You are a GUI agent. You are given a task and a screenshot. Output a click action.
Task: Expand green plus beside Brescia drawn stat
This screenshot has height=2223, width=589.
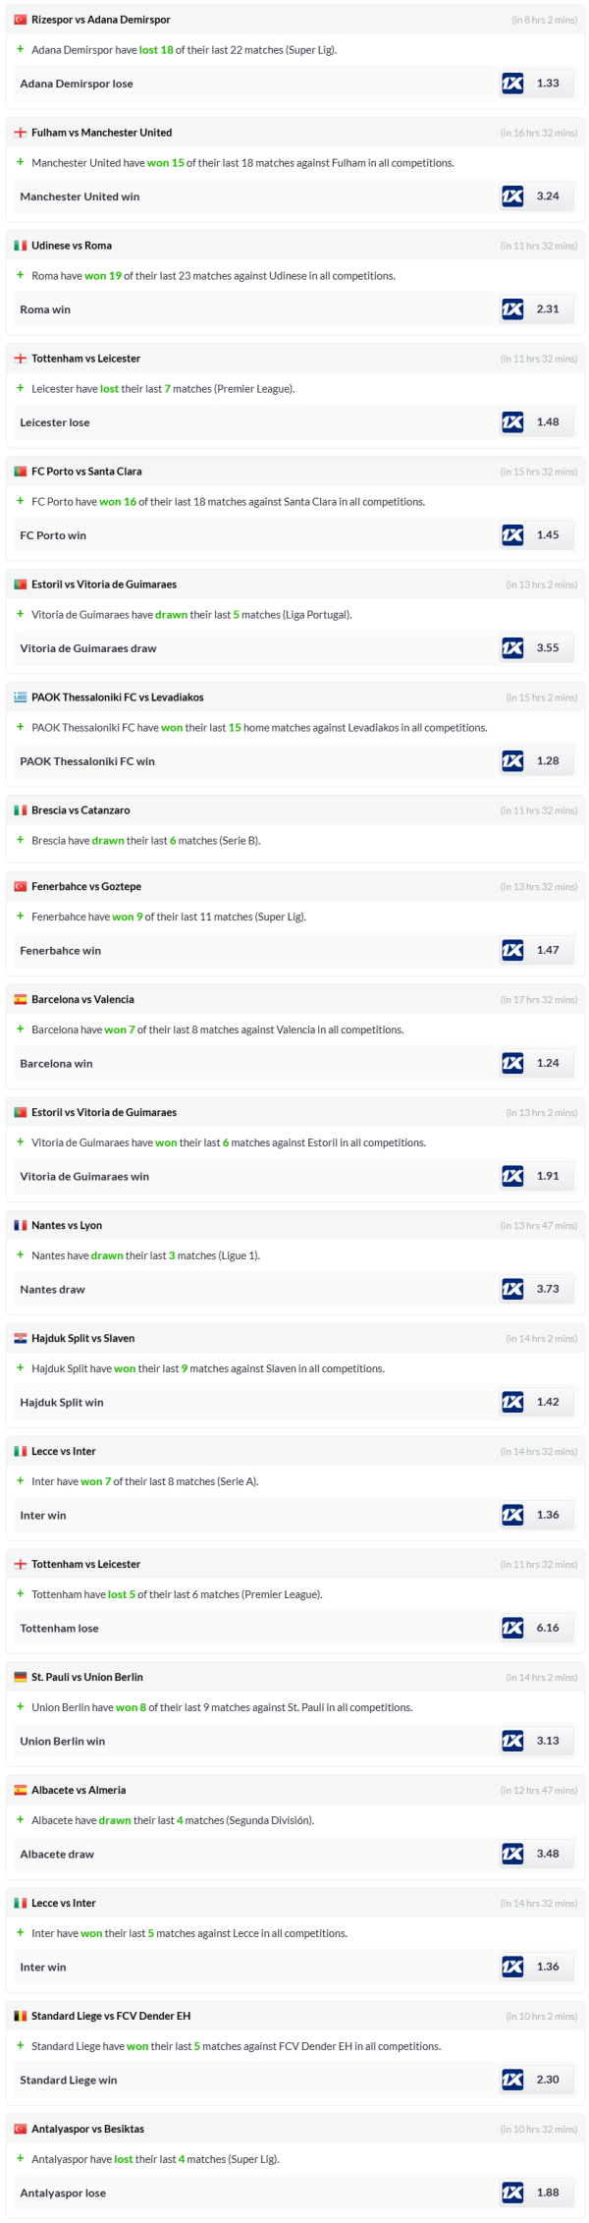21,840
